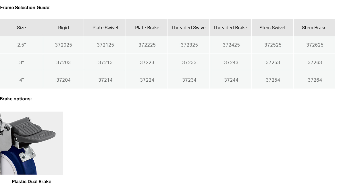The height and width of the screenshot is (188, 339).
Task: Click the Threaded Brake column header
Action: click(230, 28)
